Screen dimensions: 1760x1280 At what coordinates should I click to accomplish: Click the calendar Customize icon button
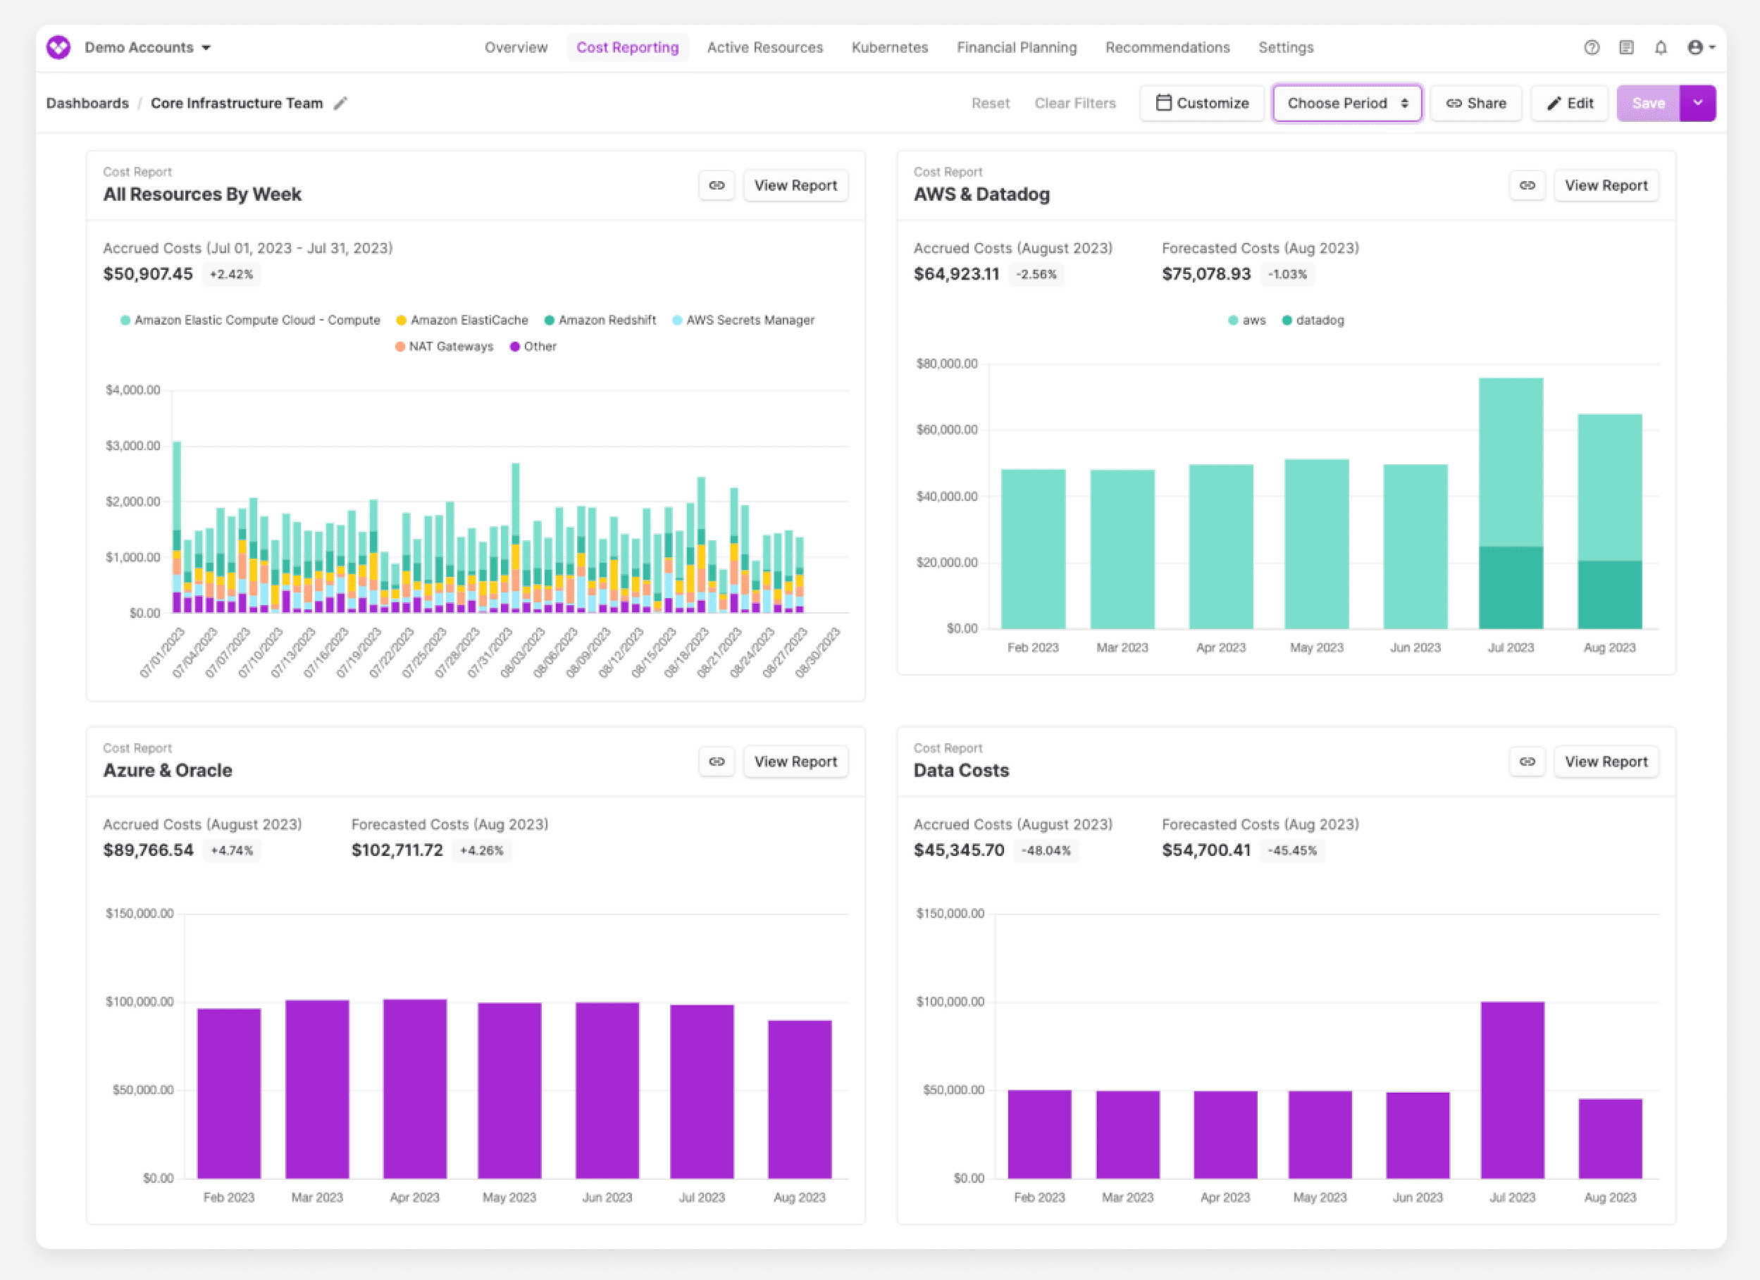coord(1163,102)
